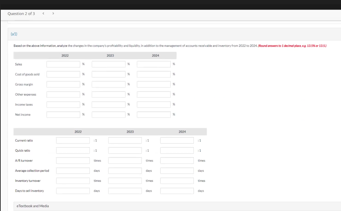Screen dimensions: 341x211
Task: Focus the Gross margin 2022 field
Action: 63,84
